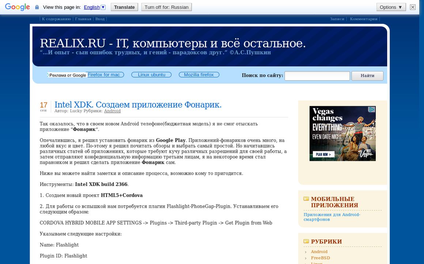Viewport: 424px width, 264px height.
Task: Open the Intel XDK article title
Action: coord(138,105)
